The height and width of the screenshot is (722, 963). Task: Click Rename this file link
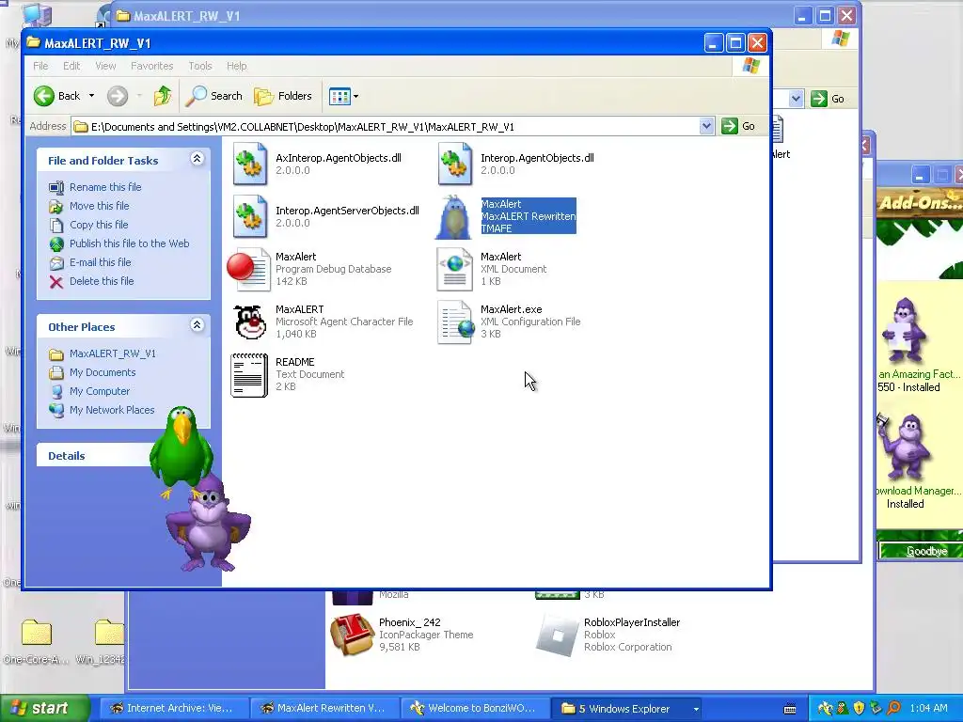click(105, 187)
